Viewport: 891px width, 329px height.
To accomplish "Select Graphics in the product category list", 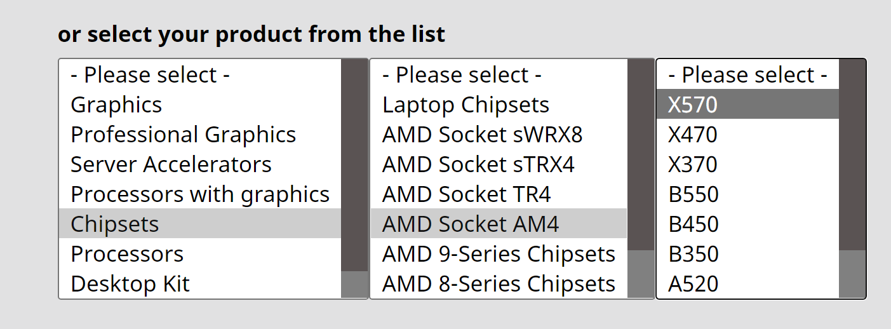I will 200,105.
